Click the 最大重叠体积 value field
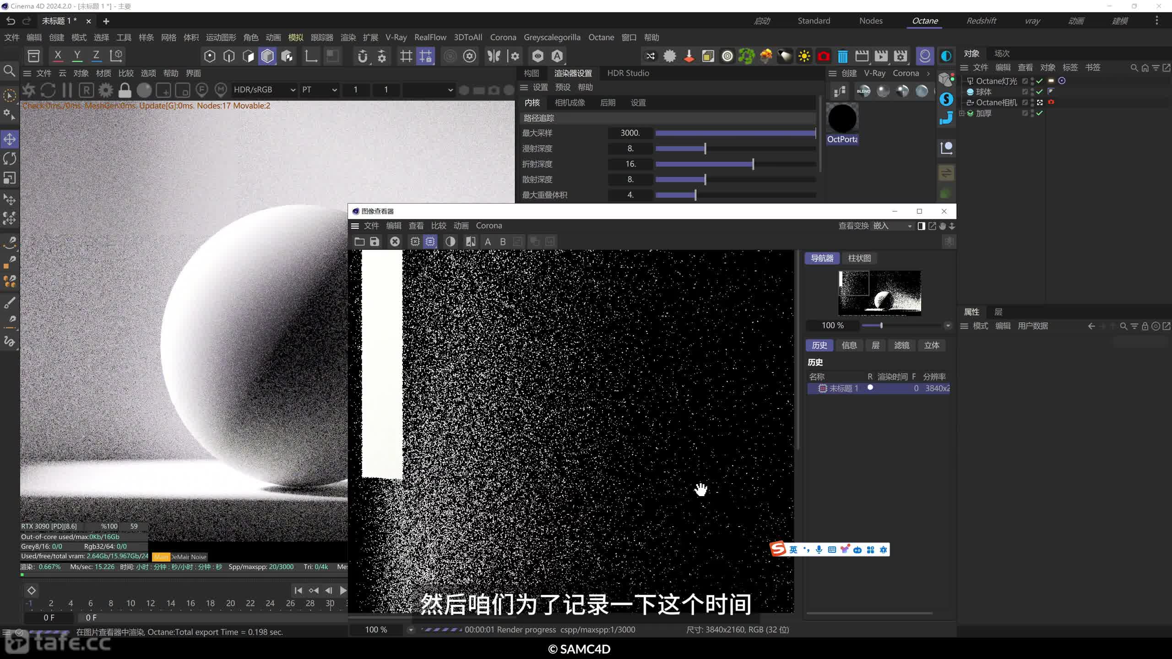The height and width of the screenshot is (659, 1172). click(x=630, y=195)
